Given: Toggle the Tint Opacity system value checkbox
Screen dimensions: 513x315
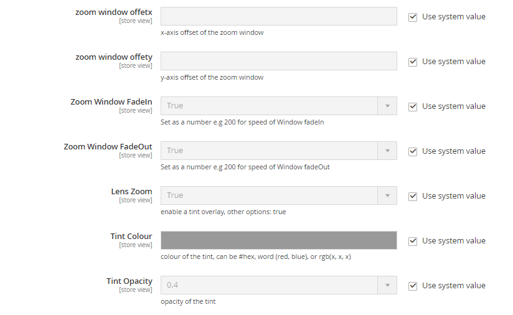Looking at the screenshot, I should tap(413, 286).
